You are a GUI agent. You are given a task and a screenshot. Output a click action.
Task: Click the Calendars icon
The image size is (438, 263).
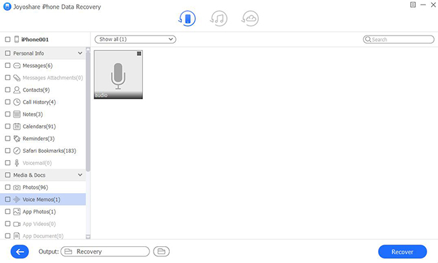pyautogui.click(x=17, y=126)
